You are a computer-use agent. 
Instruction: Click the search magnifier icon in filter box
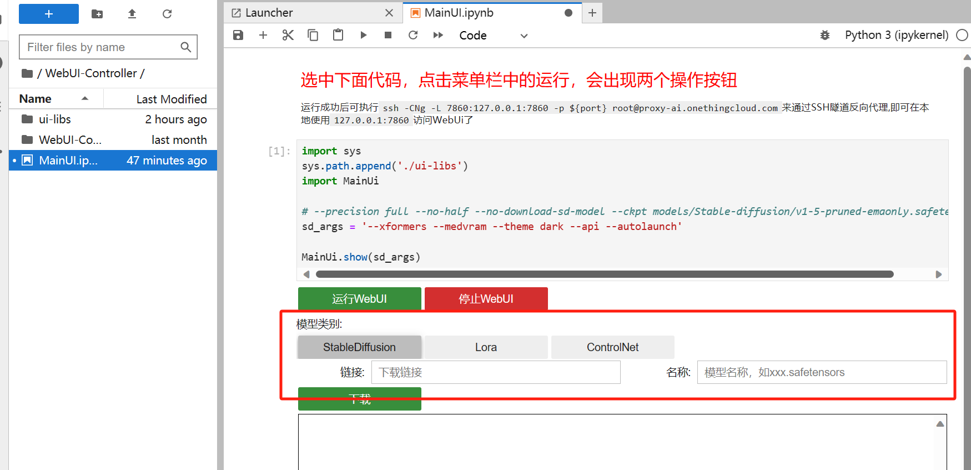pos(186,47)
